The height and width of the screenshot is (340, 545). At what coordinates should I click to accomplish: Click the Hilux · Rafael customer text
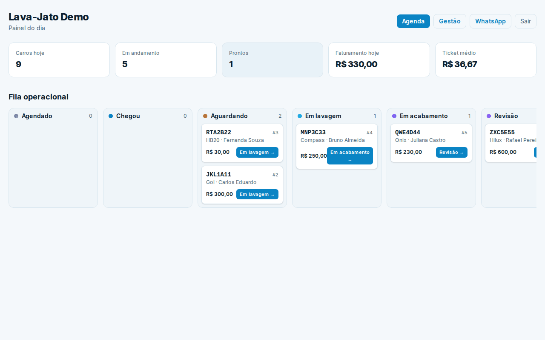513,140
